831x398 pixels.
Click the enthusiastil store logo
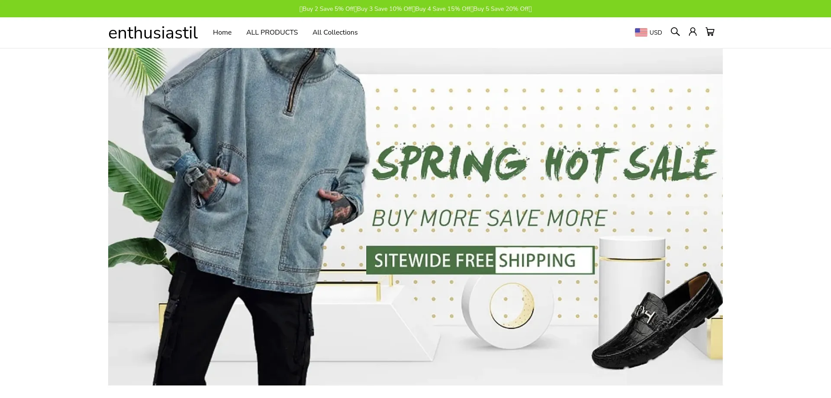pyautogui.click(x=153, y=33)
